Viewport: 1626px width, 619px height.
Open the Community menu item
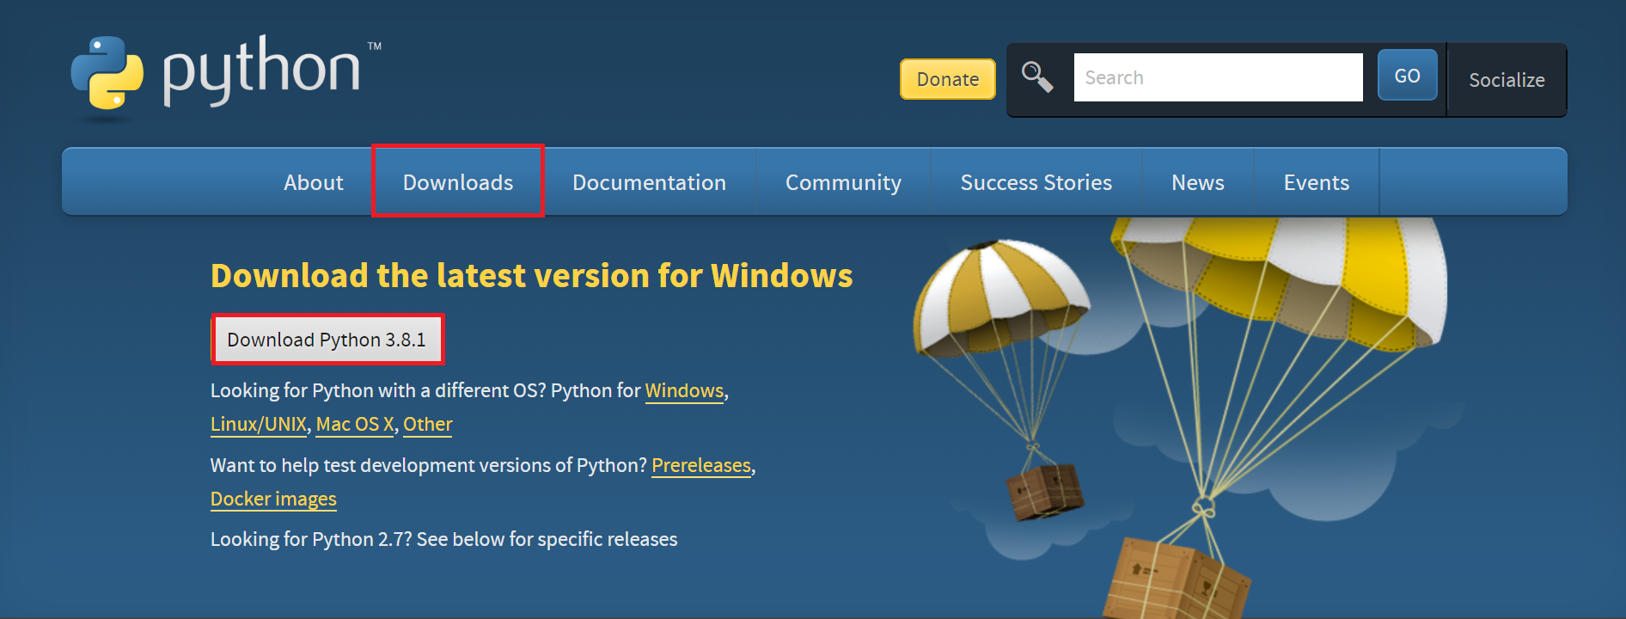(x=843, y=182)
